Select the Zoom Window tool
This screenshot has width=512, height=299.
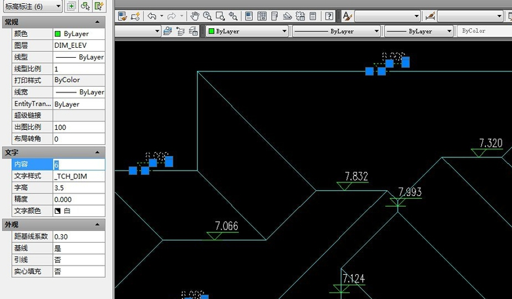[x=220, y=16]
